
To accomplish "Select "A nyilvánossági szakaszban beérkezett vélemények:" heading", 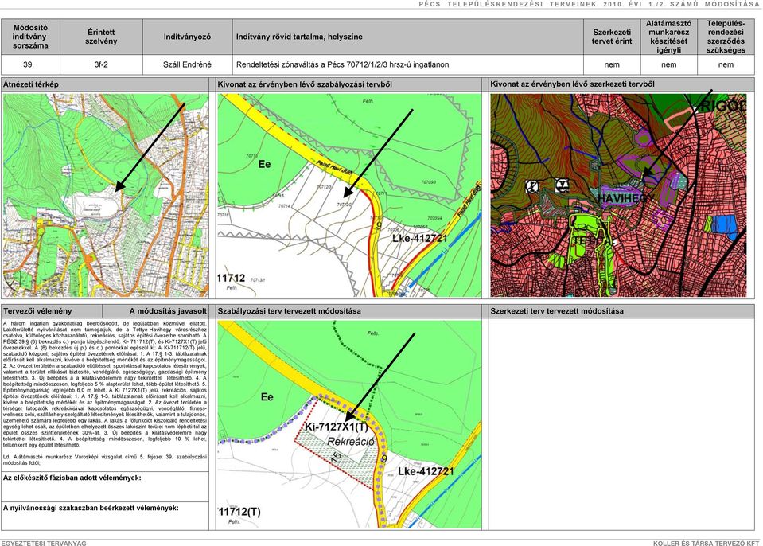I will pos(91,508).
